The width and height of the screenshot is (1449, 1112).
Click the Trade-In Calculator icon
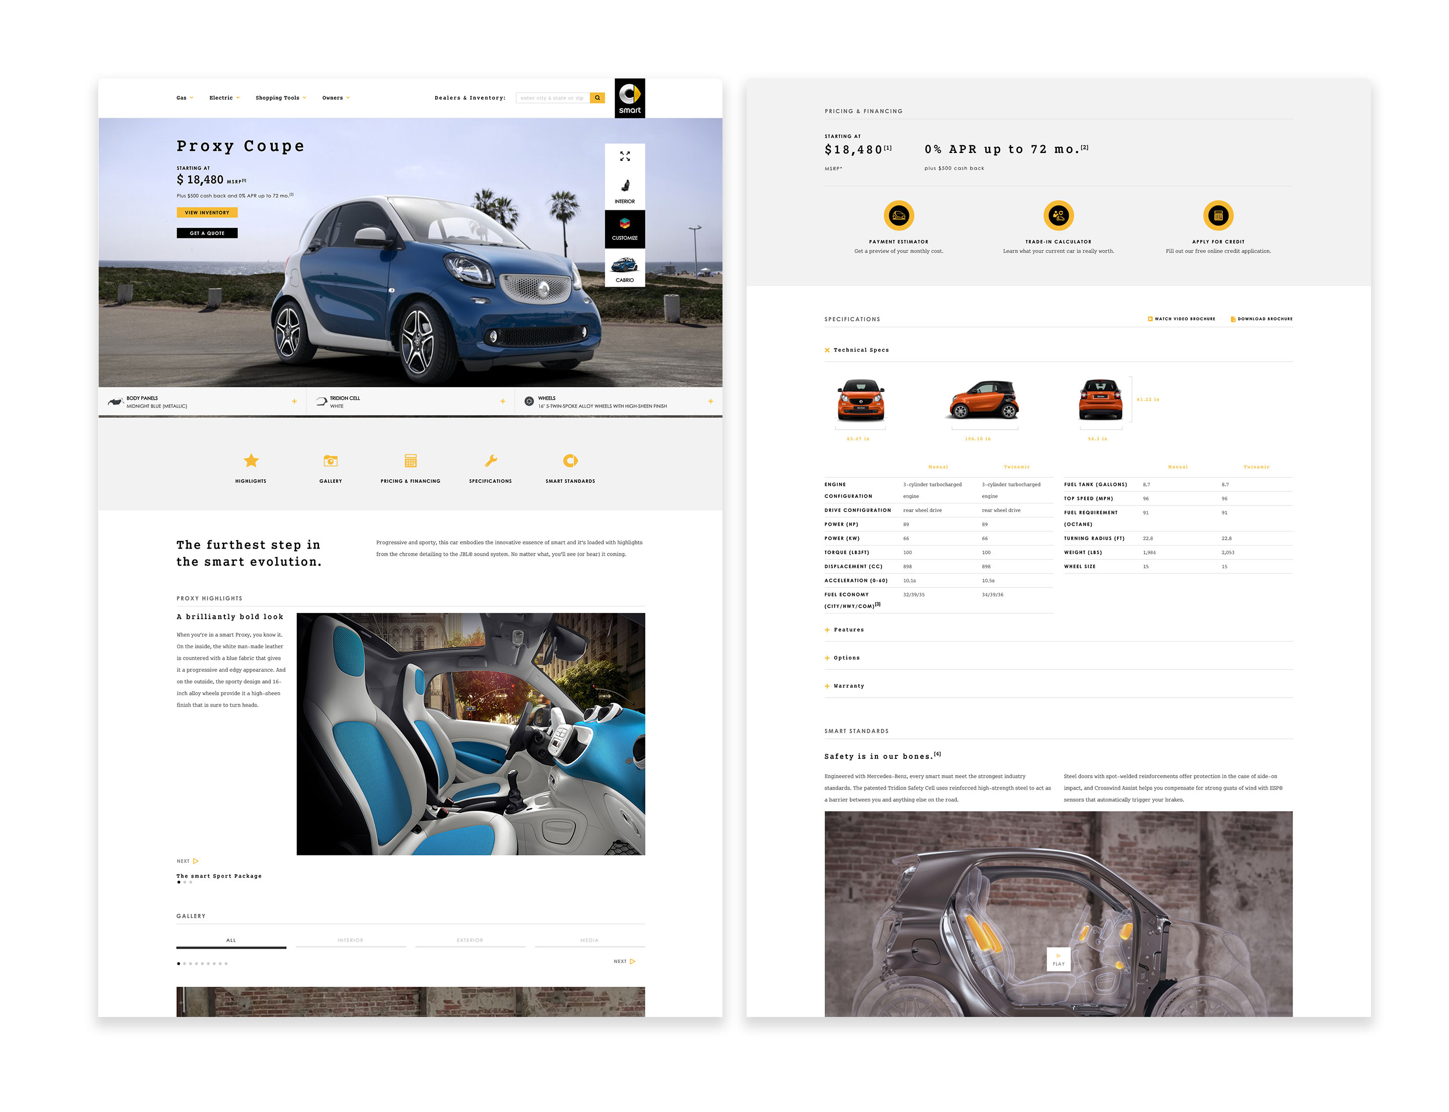click(x=1058, y=216)
